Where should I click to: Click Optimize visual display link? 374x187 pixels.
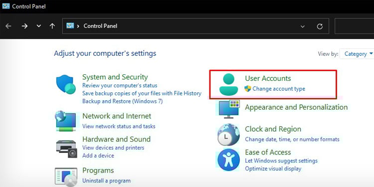coord(273,169)
